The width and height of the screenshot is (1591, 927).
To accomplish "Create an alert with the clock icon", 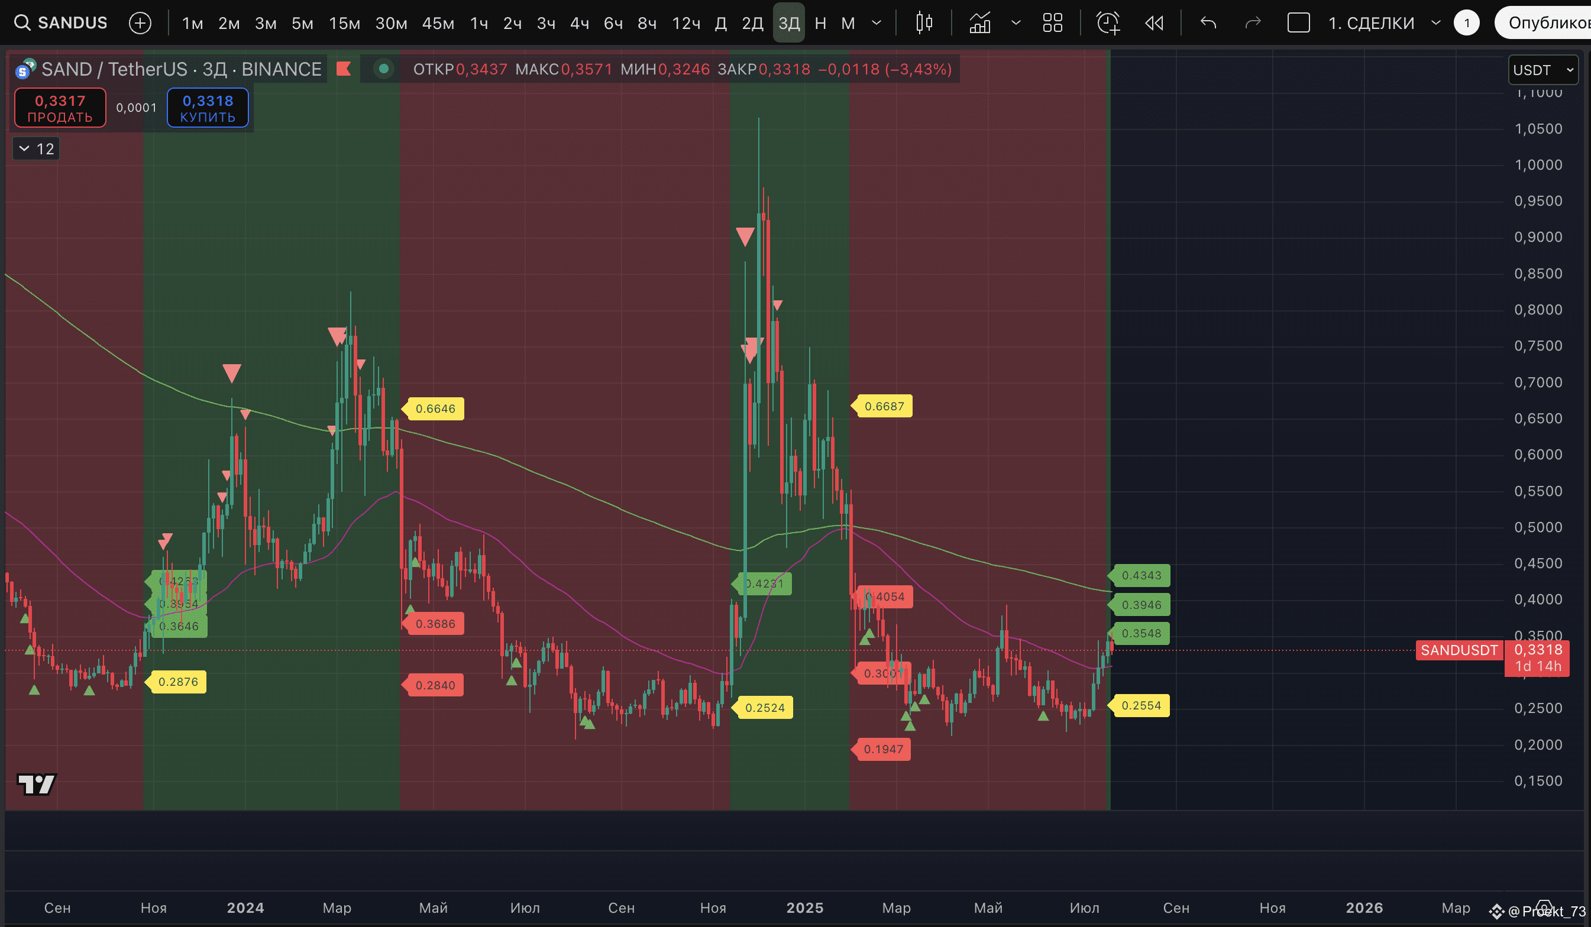I will point(1108,23).
